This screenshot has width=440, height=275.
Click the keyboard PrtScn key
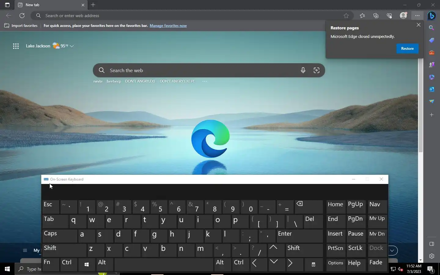(x=336, y=250)
